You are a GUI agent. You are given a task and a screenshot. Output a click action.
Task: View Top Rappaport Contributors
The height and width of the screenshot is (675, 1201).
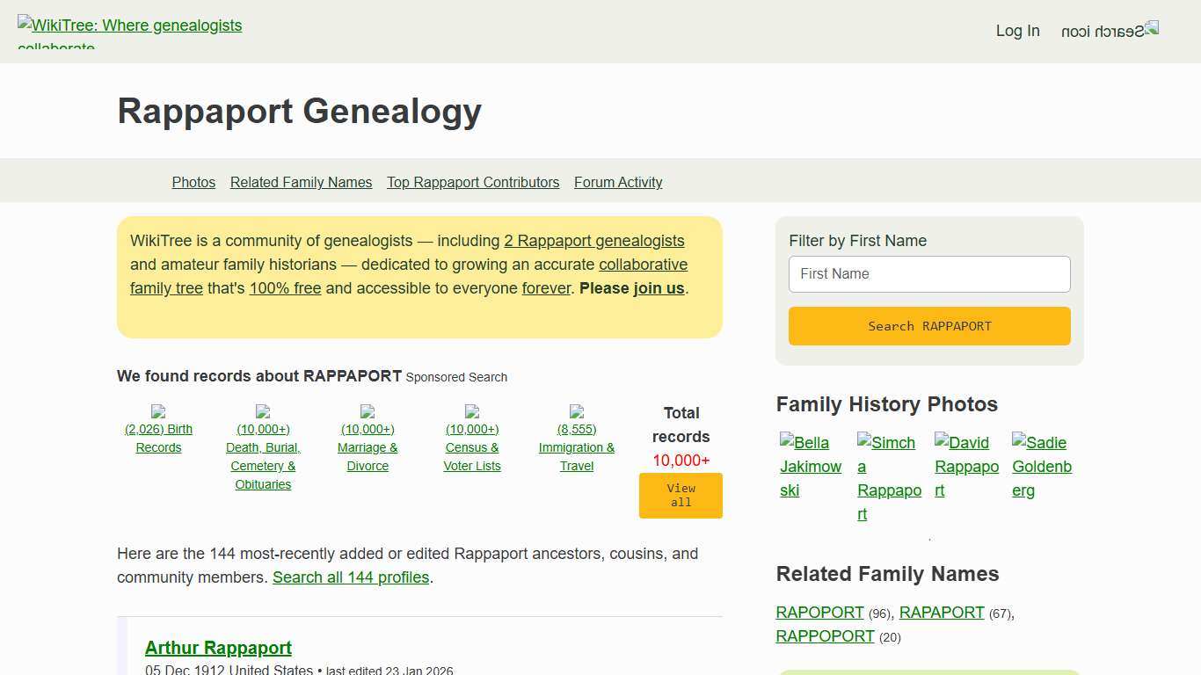coord(473,182)
